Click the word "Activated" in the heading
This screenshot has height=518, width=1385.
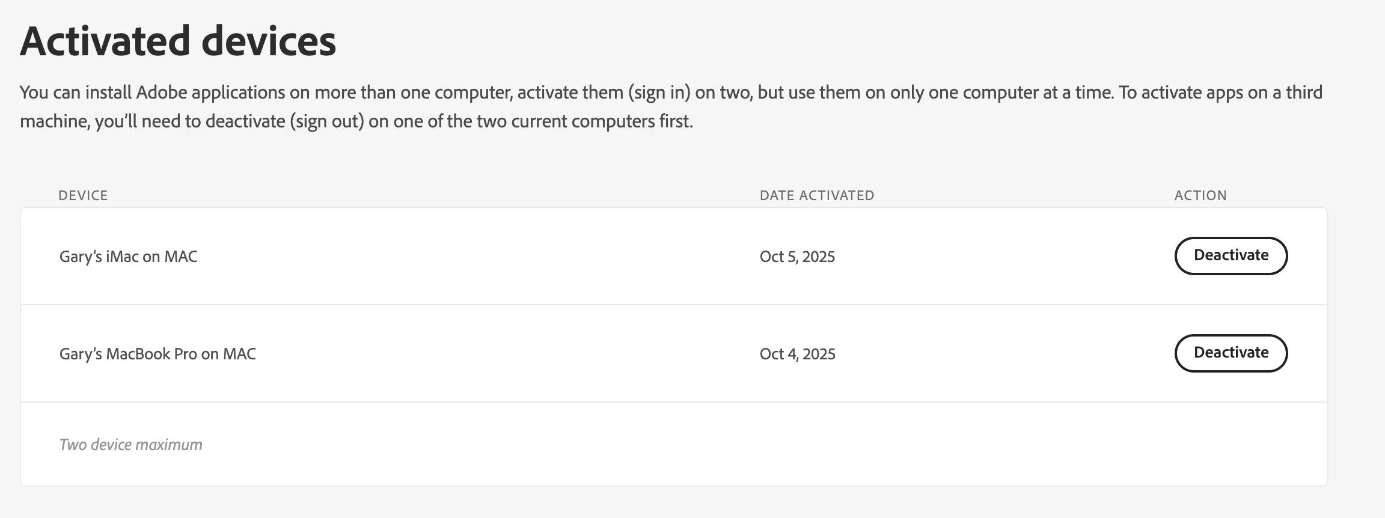click(105, 41)
